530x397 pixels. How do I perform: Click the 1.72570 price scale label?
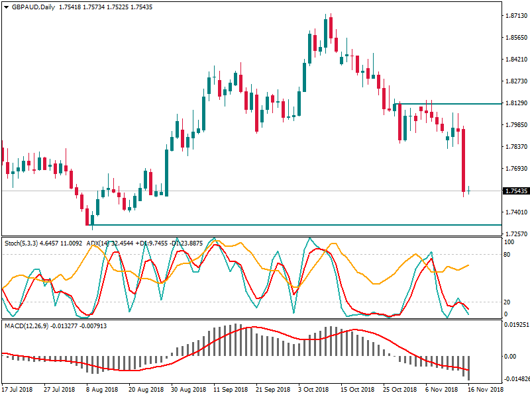tap(516, 234)
